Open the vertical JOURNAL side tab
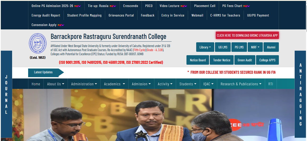The height and width of the screenshot is (141, 307). (x=6, y=94)
